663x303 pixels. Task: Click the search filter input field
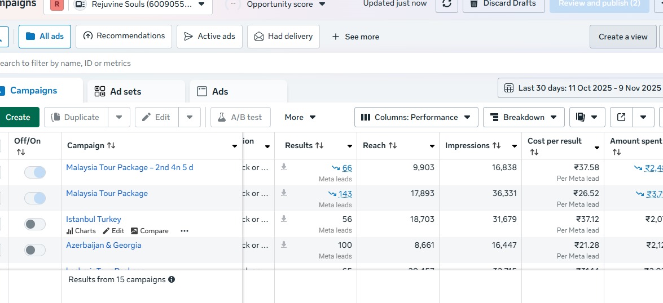point(113,63)
